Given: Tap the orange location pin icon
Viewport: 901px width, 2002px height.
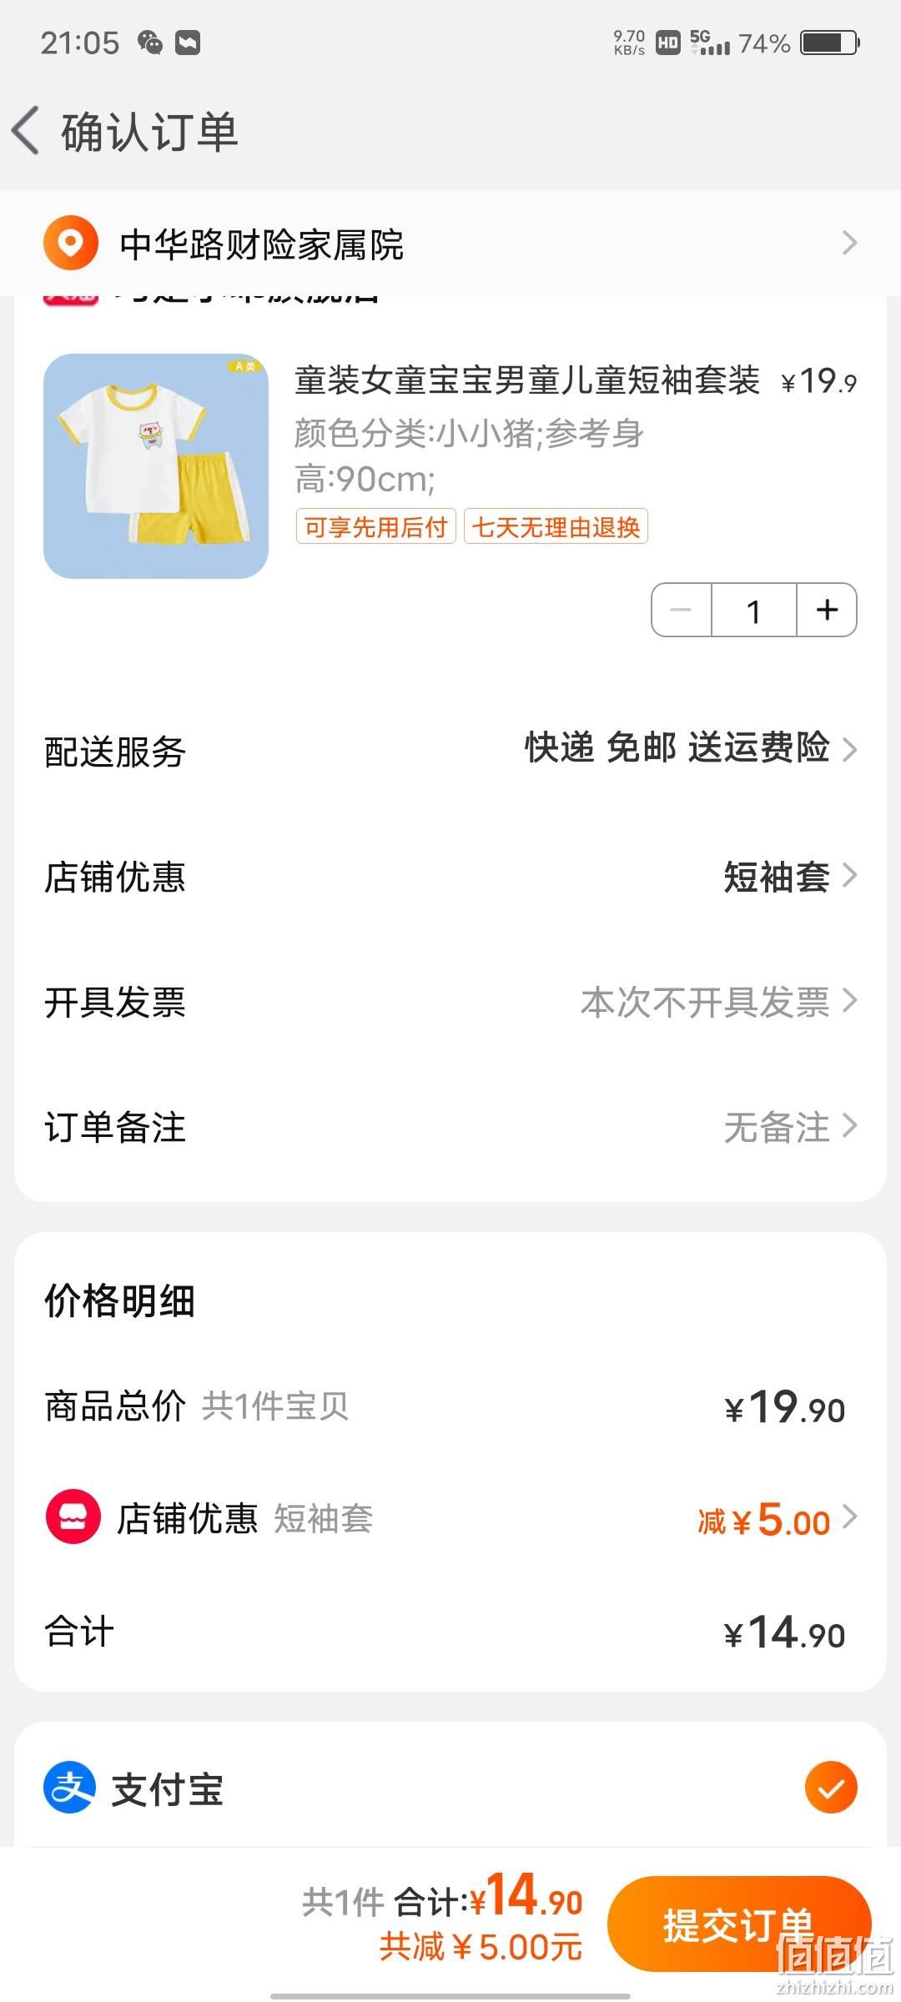Looking at the screenshot, I should [71, 244].
